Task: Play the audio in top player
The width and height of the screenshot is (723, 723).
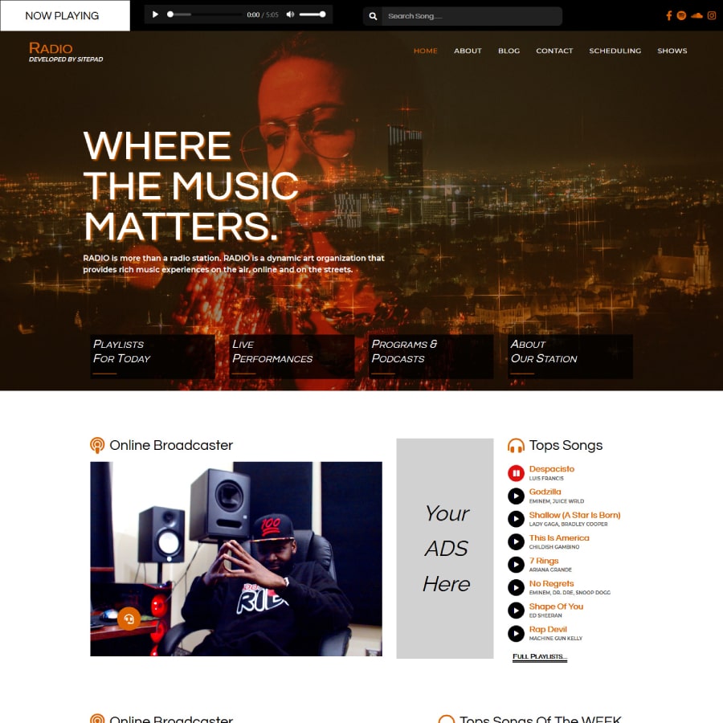Action: pos(155,14)
